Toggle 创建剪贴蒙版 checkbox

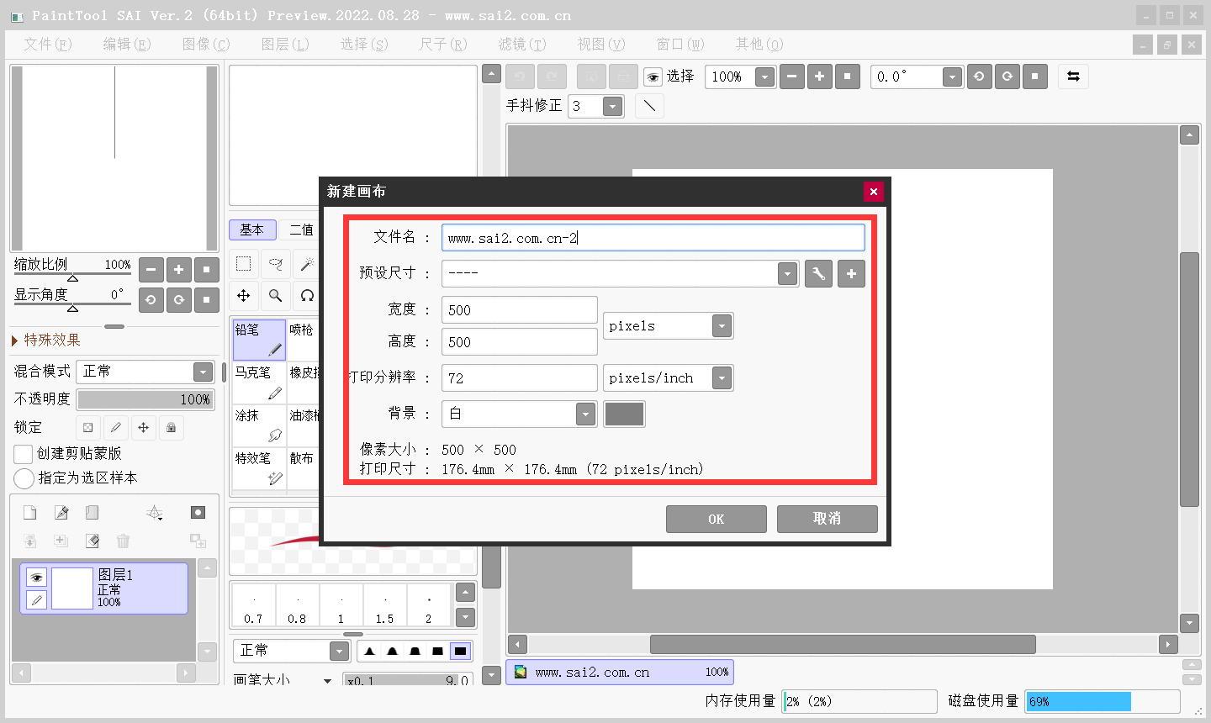24,454
